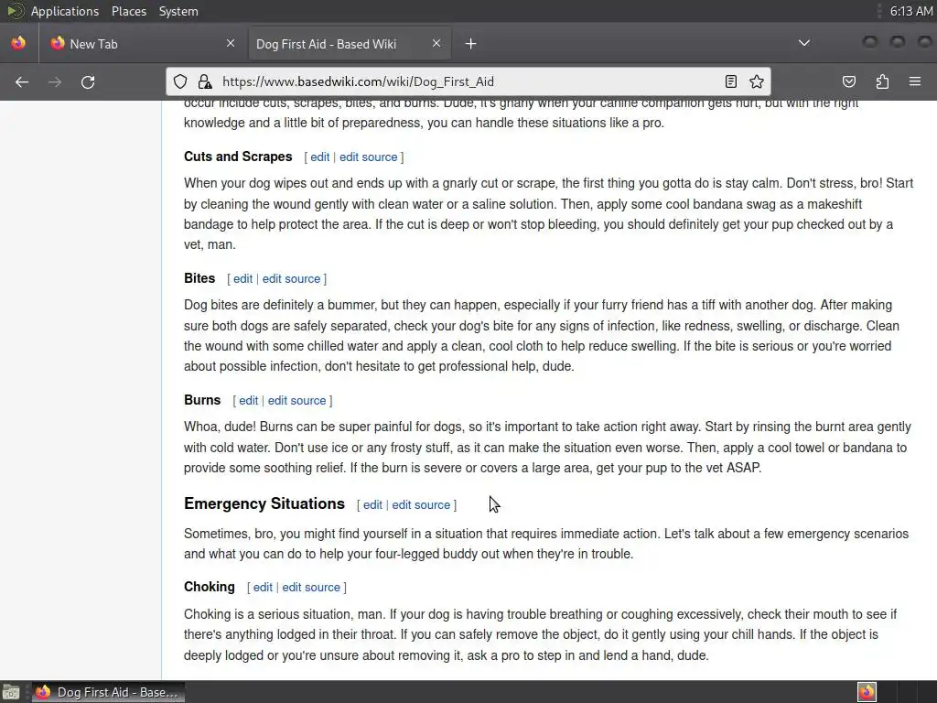The height and width of the screenshot is (703, 937).
Task: Click the Bites heading
Action: (199, 278)
